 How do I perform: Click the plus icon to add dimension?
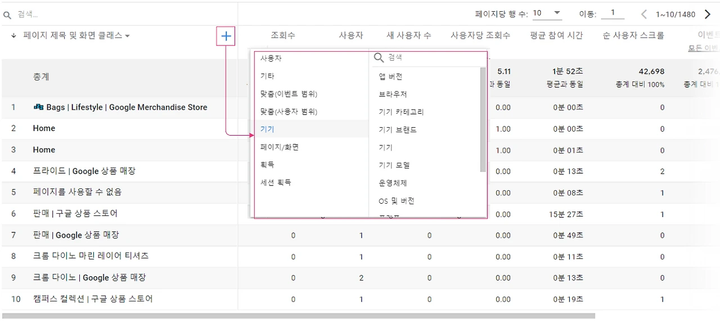(x=226, y=37)
